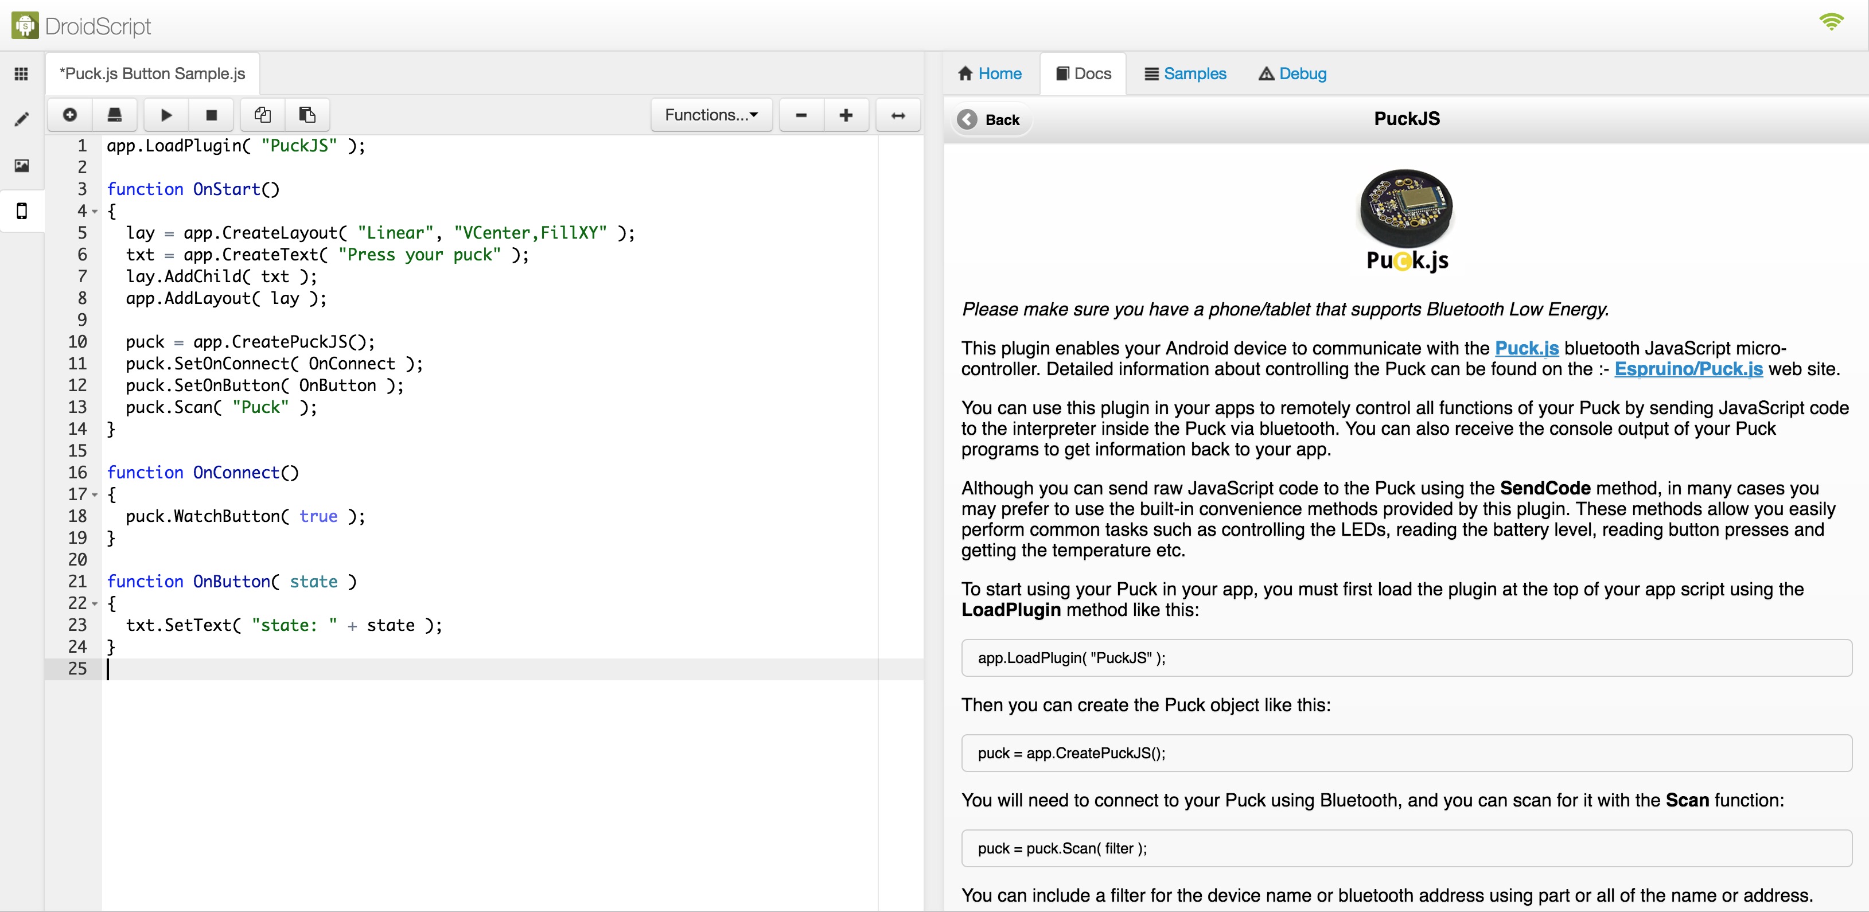The image size is (1869, 912).
Task: Click 'function OnButton( state )' code line
Action: [231, 582]
